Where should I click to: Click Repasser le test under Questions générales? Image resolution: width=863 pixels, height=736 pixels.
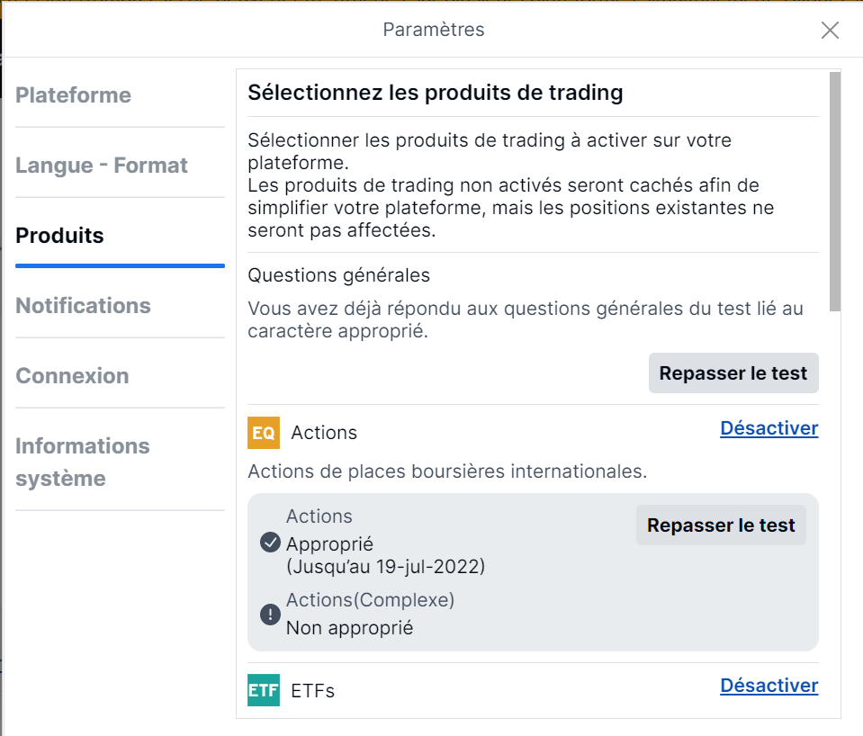[x=733, y=372]
